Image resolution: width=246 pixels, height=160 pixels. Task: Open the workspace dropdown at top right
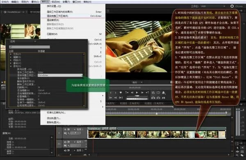click(213, 6)
